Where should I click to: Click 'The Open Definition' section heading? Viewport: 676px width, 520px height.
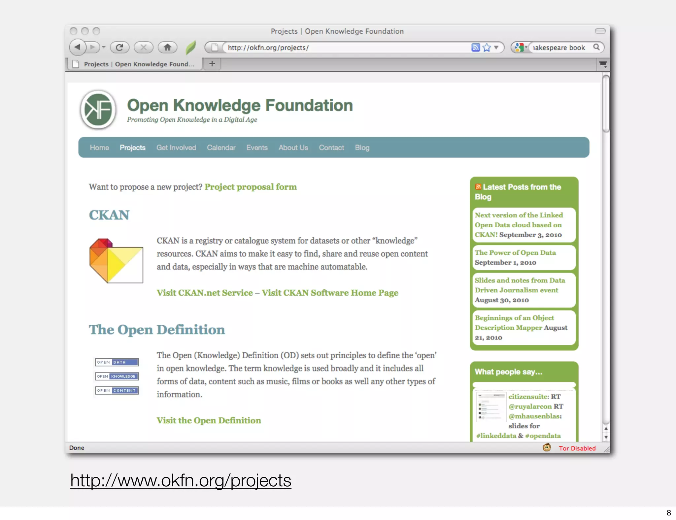click(157, 330)
